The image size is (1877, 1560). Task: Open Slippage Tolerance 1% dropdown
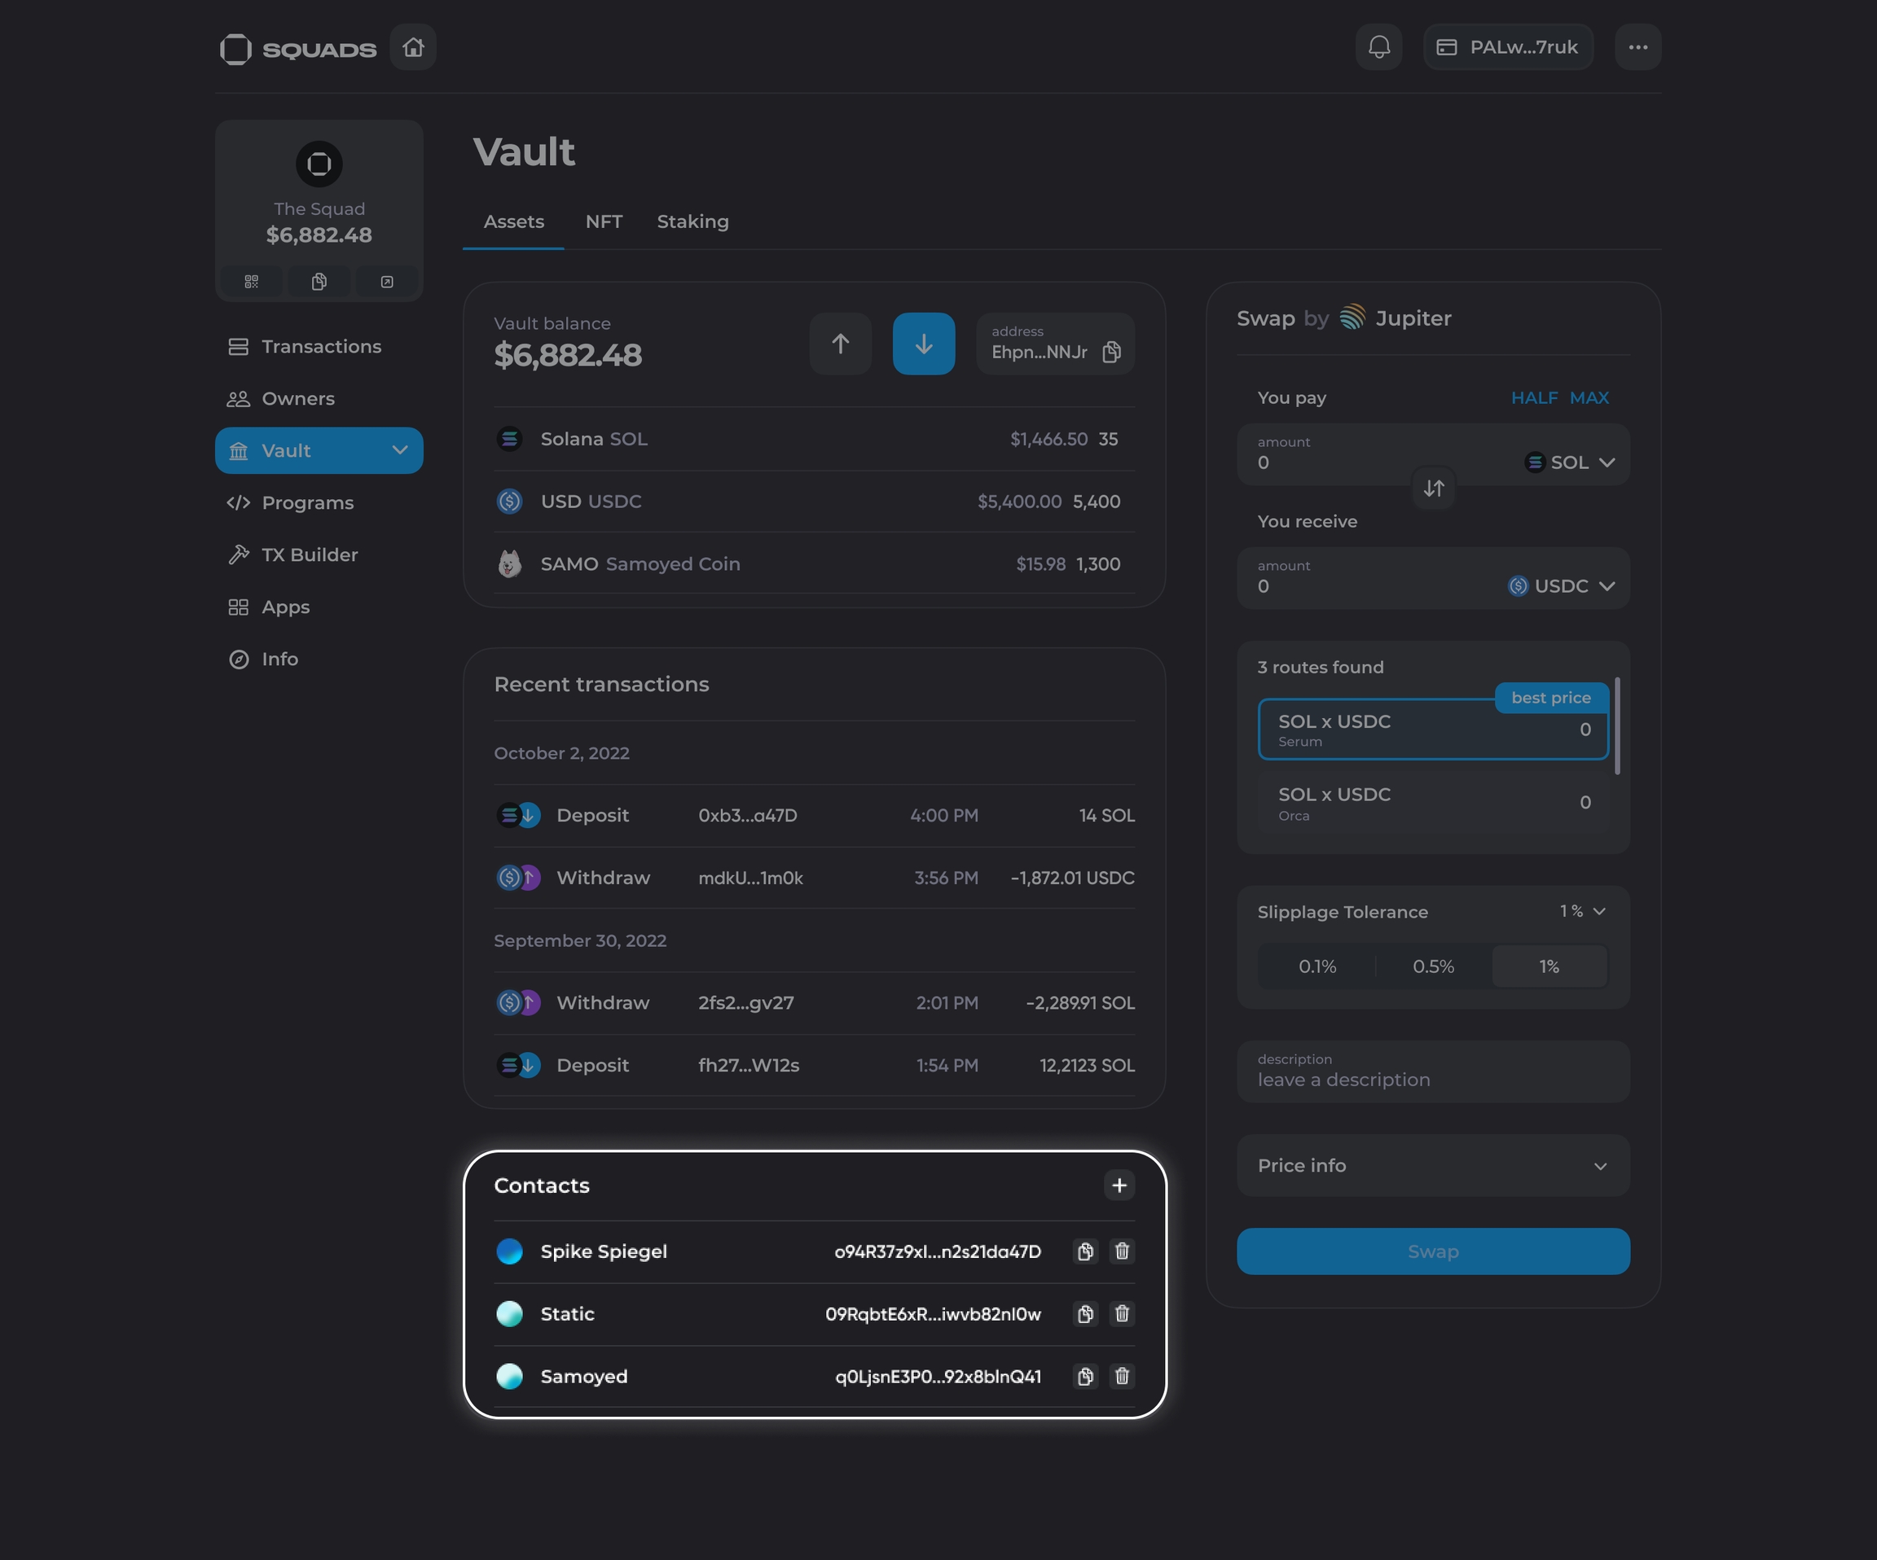click(x=1583, y=911)
